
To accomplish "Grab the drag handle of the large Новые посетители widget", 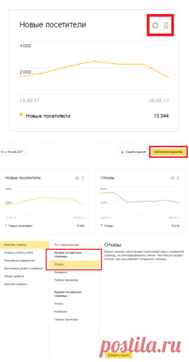I will tap(166, 25).
